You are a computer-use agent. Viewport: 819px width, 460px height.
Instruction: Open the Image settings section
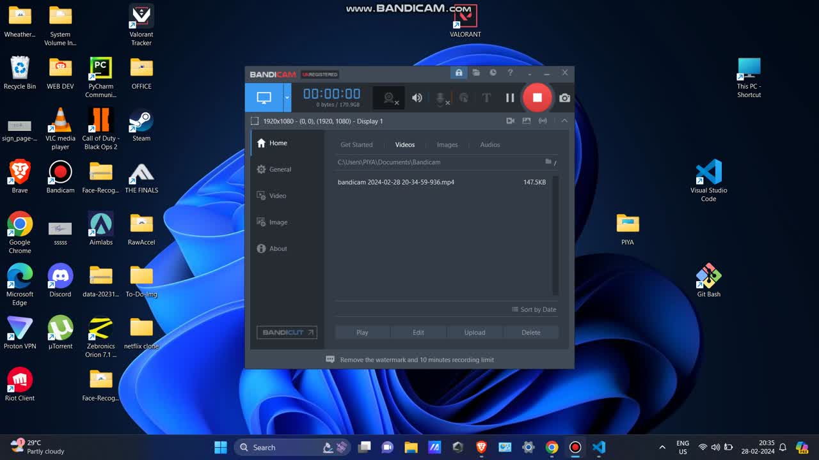point(287,222)
